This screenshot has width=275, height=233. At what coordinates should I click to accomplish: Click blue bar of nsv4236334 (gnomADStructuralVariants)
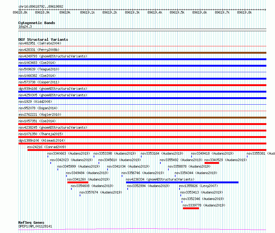tap(182, 182)
